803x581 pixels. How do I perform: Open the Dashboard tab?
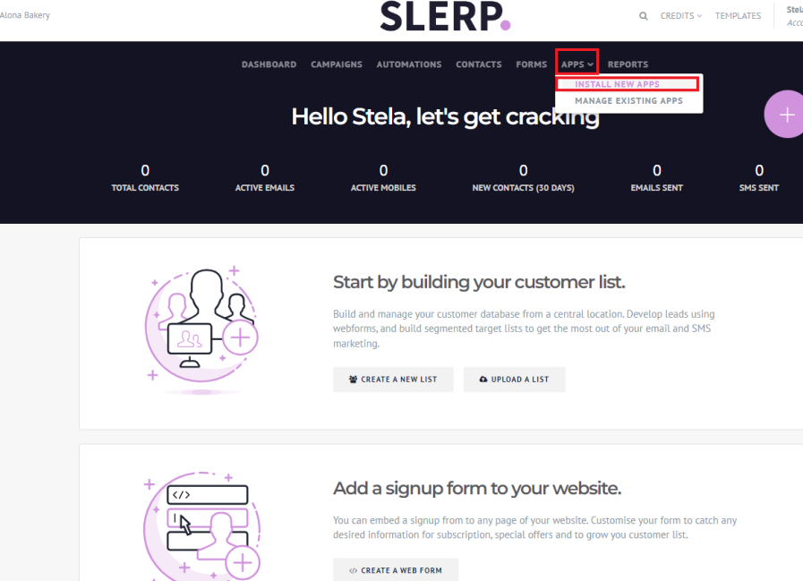point(269,64)
